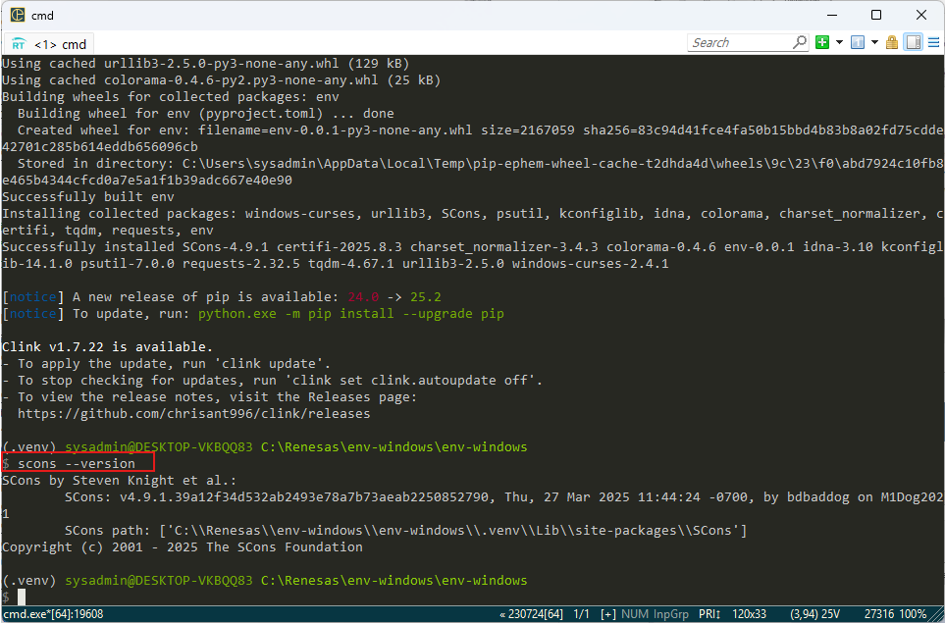Open the hamburger system menu
Image resolution: width=945 pixels, height=623 pixels.
[933, 42]
